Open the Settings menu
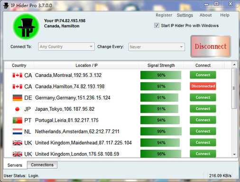240x182 pixels. coord(185,15)
